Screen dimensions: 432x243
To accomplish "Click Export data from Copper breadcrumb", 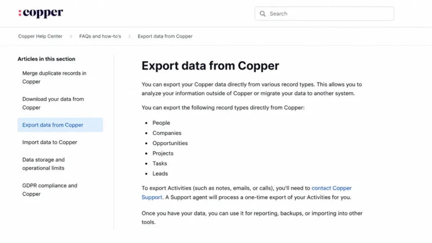I will 165,36.
